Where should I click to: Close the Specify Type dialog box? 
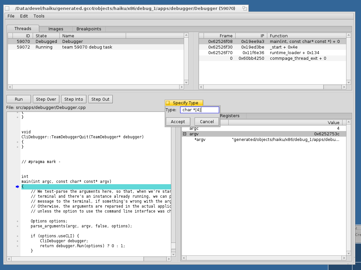[168, 103]
